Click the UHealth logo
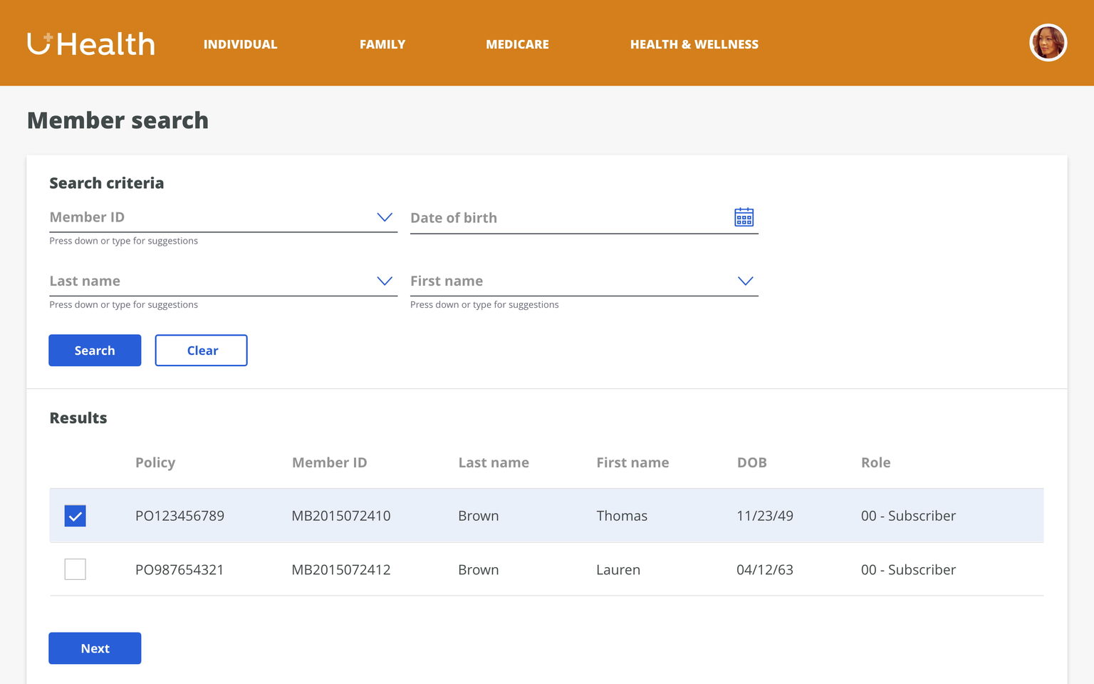Screen dimensions: 1094x684 click(x=90, y=43)
